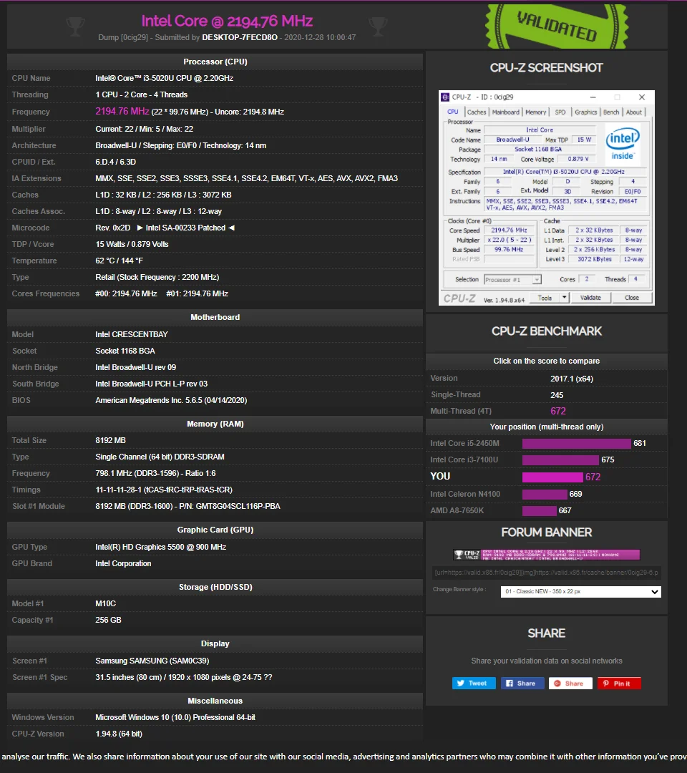This screenshot has width=687, height=773.
Task: Click the SPD tab in CPU-Z screenshot
Action: coord(560,112)
